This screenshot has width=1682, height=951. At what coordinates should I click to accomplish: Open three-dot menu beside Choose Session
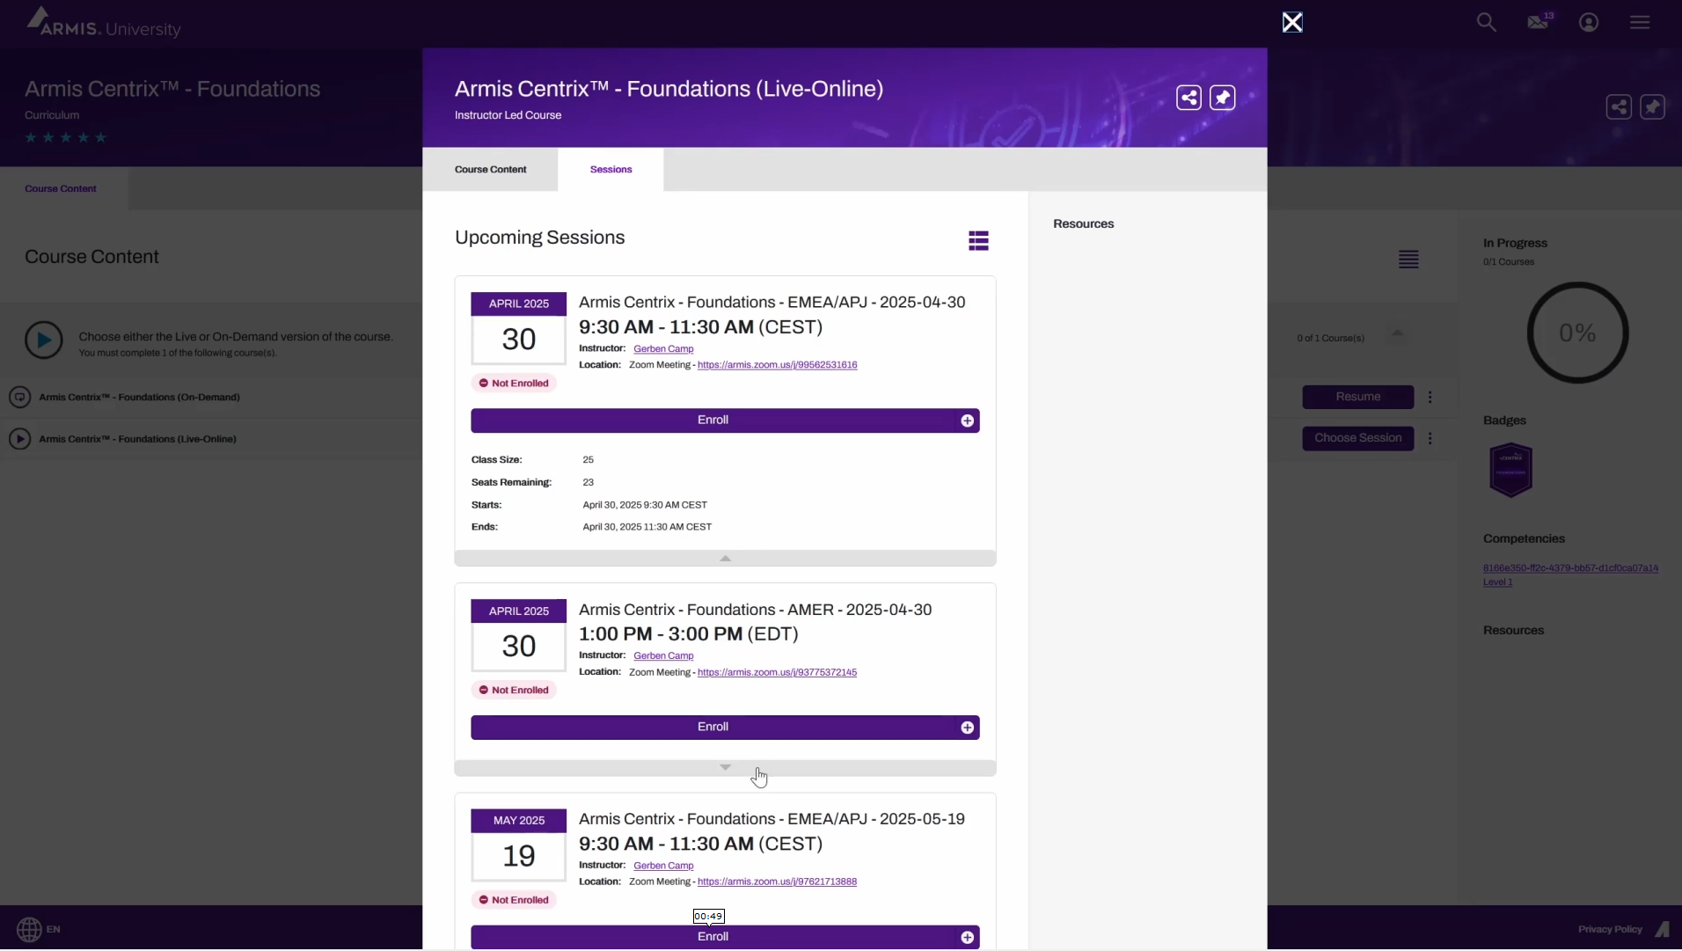[x=1430, y=438]
